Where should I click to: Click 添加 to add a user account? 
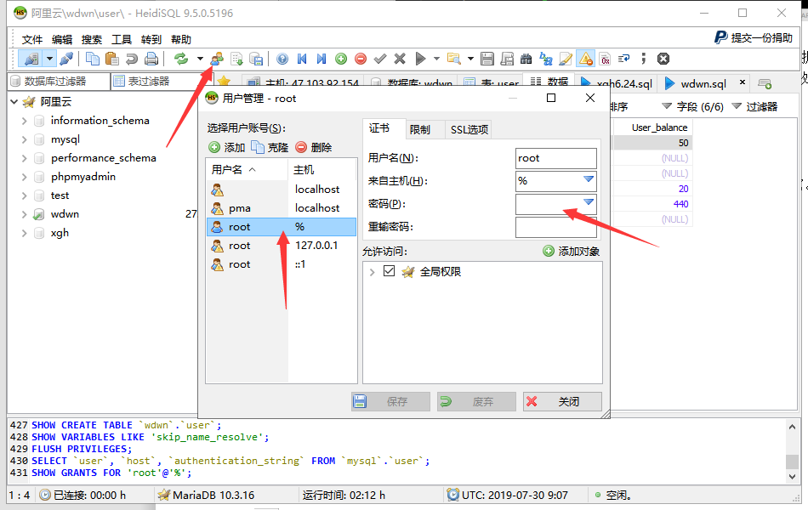[227, 147]
